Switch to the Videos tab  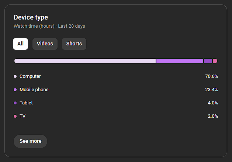pos(45,44)
